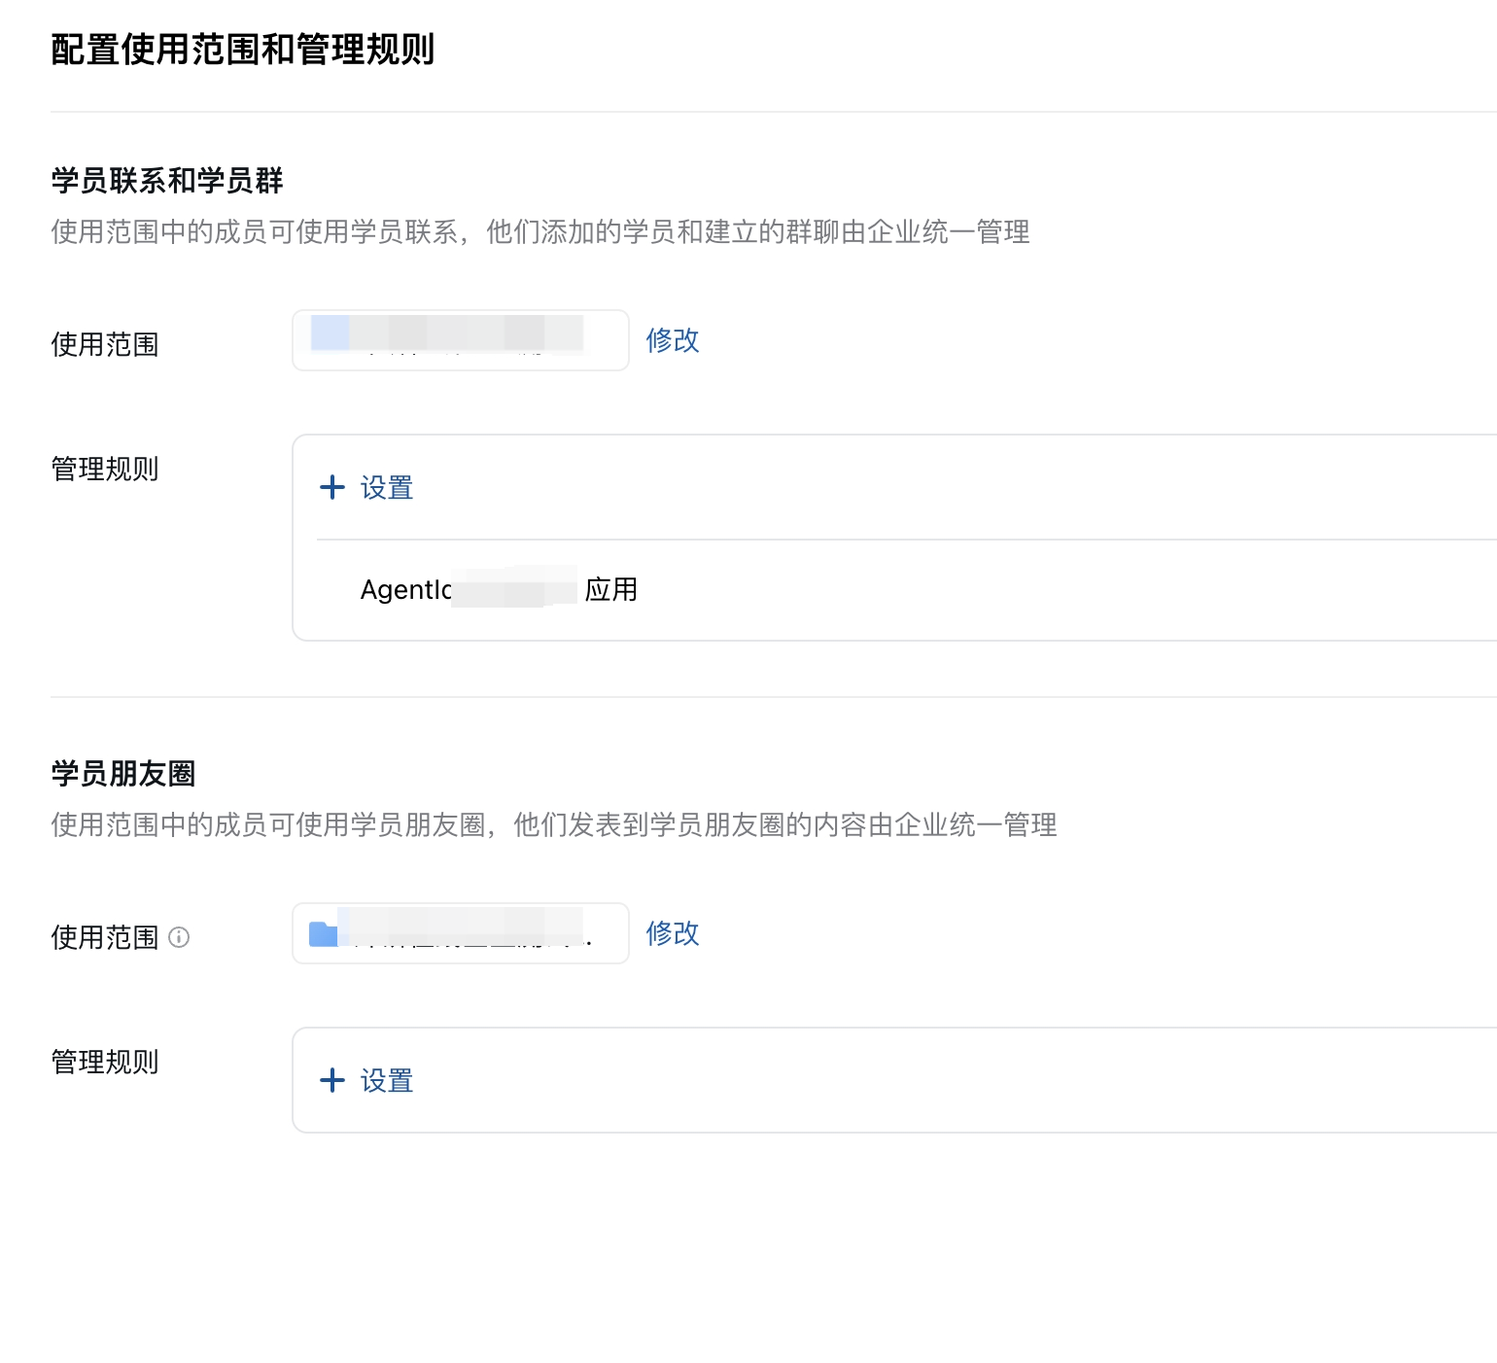
Task: Click 管理规则 label in 学员联系和学员群 section
Action: [105, 470]
